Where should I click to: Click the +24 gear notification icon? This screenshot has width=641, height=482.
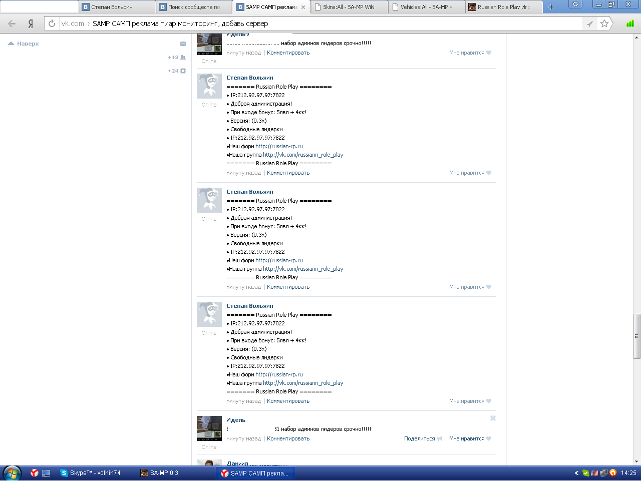point(177,71)
